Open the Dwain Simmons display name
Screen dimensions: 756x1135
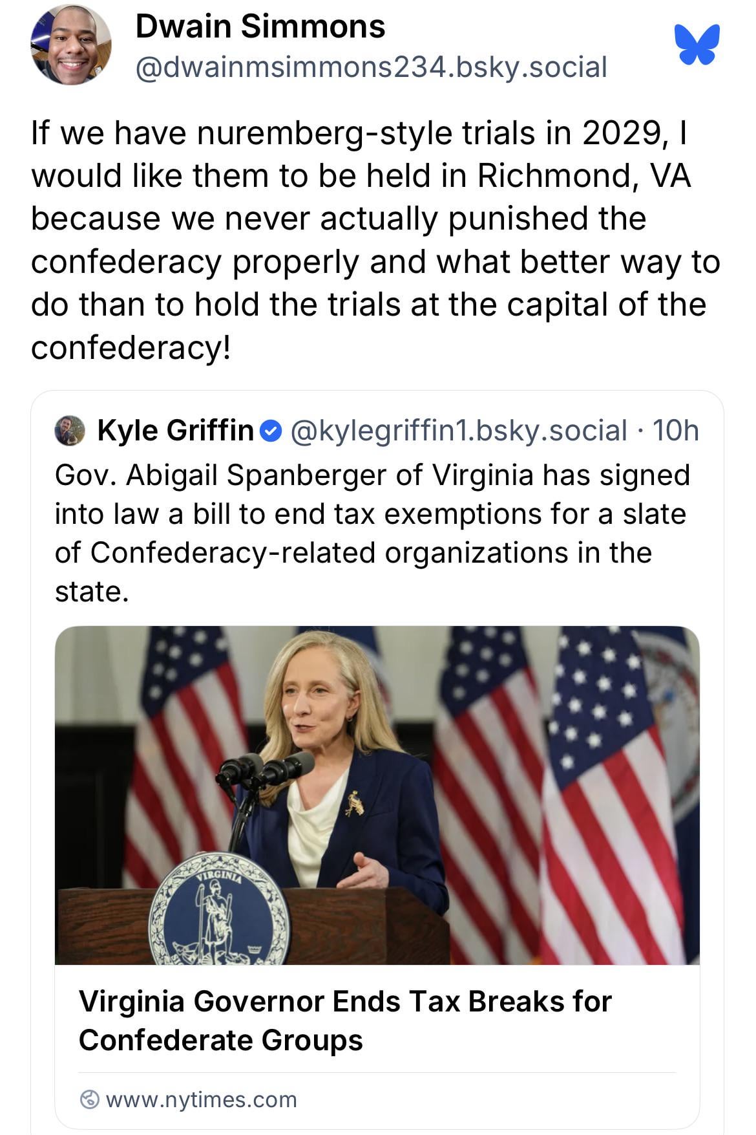[x=260, y=27]
